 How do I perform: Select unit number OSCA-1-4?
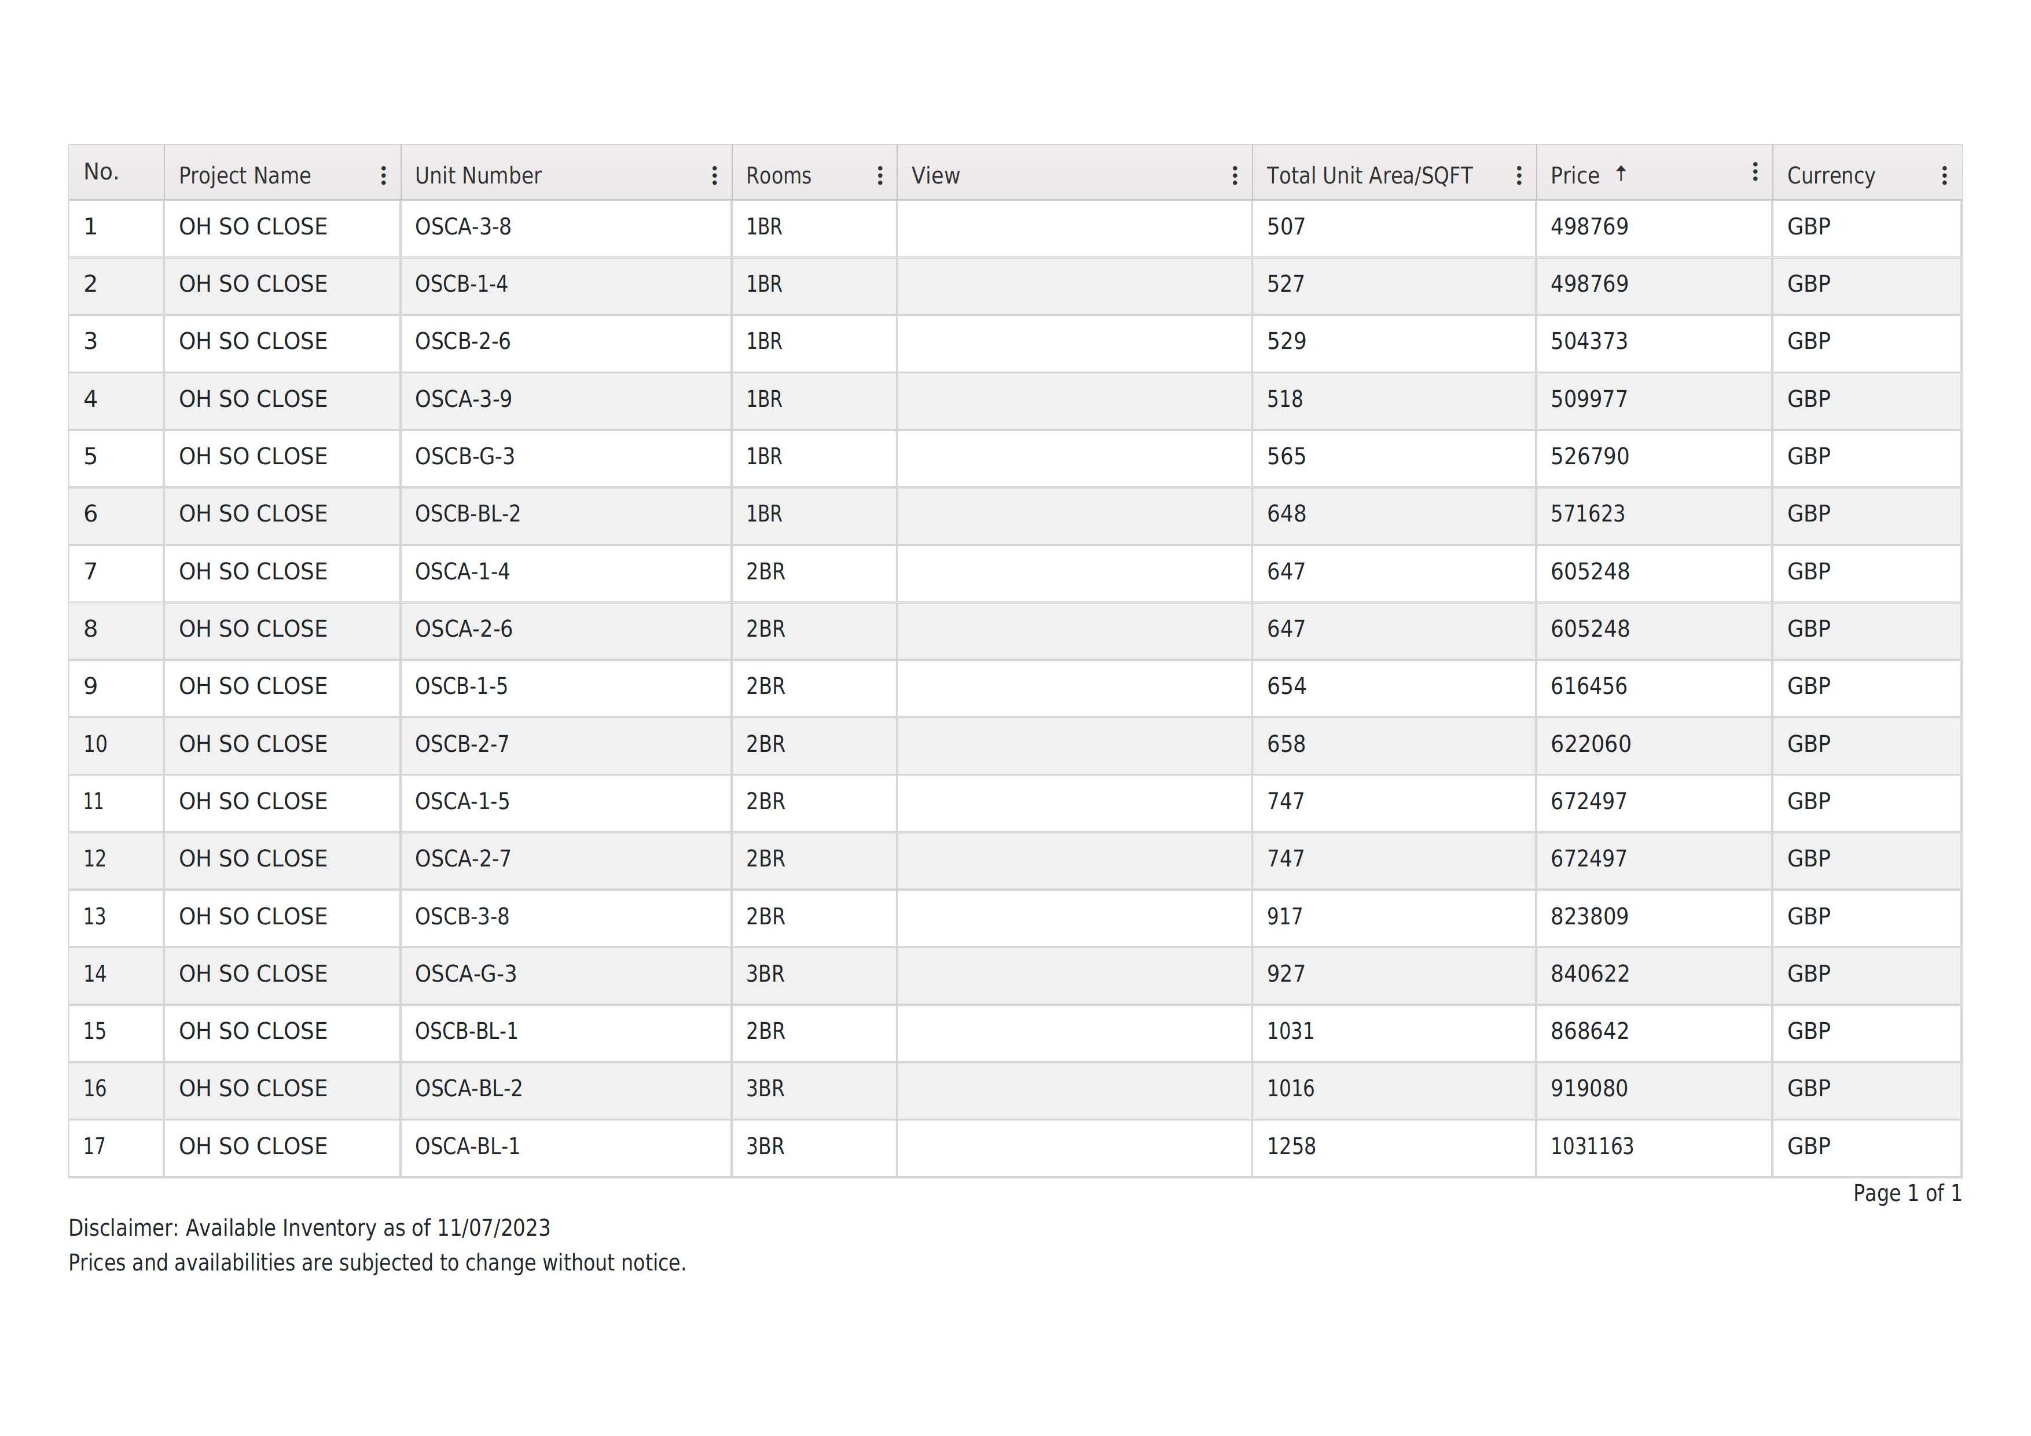(462, 572)
